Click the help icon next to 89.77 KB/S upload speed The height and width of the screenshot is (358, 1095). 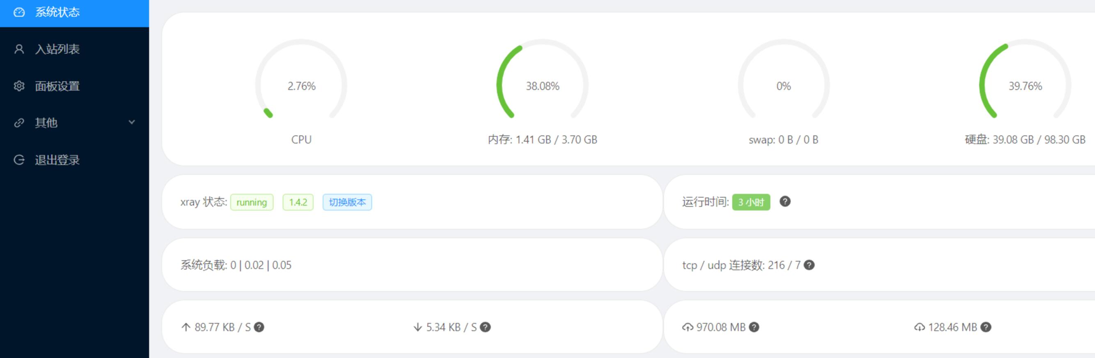(259, 327)
